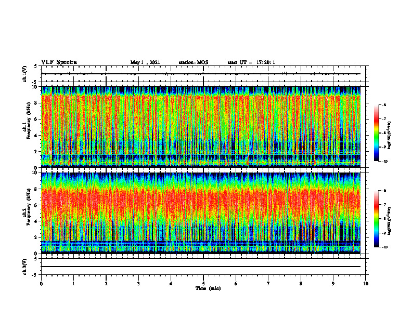Click the "1" tick on the time axis

pyautogui.click(x=73, y=284)
